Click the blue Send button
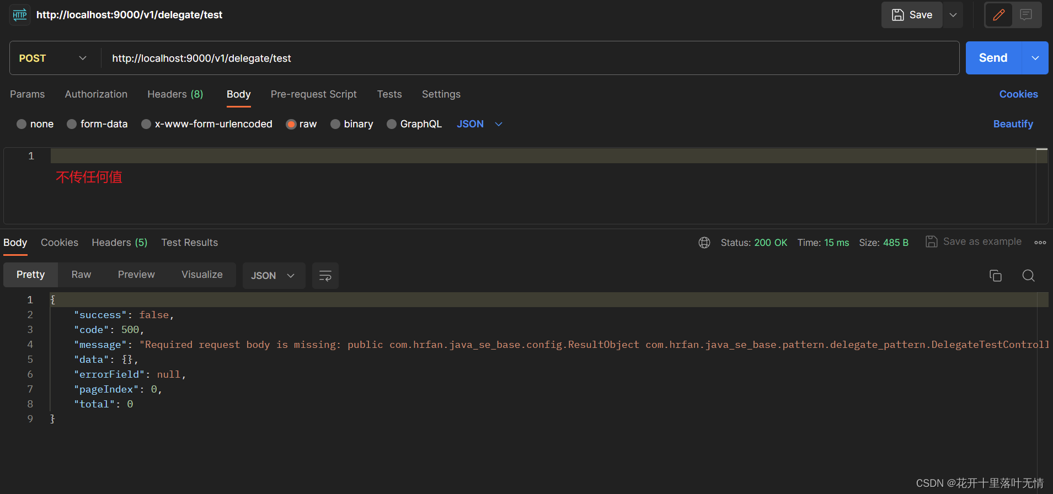Screen dimensions: 1053x494 [993, 58]
